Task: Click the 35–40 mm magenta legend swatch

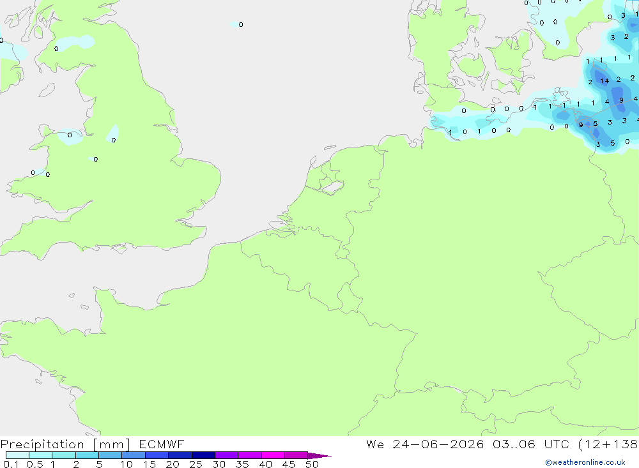Action: coord(249,455)
